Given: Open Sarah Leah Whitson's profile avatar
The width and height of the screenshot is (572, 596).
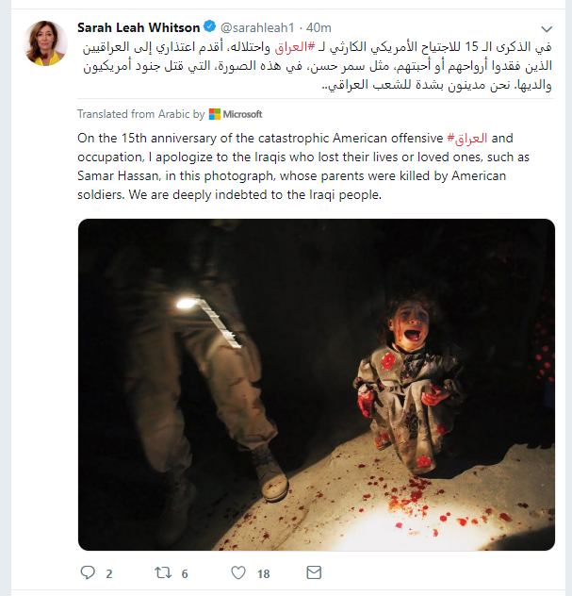Looking at the screenshot, I should point(45,43).
